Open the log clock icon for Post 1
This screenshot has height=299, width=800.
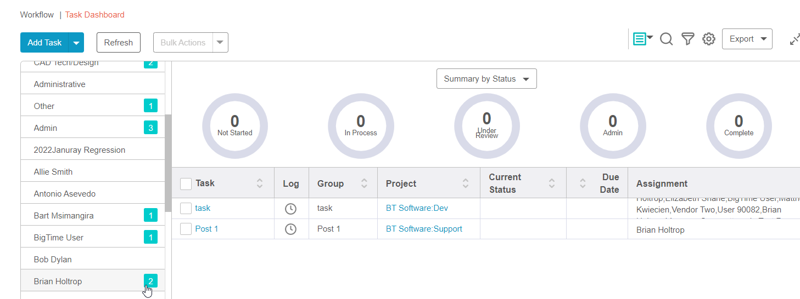pyautogui.click(x=290, y=229)
